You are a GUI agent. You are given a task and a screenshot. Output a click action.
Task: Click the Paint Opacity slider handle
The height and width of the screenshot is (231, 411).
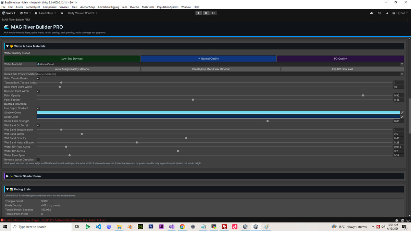363,95
